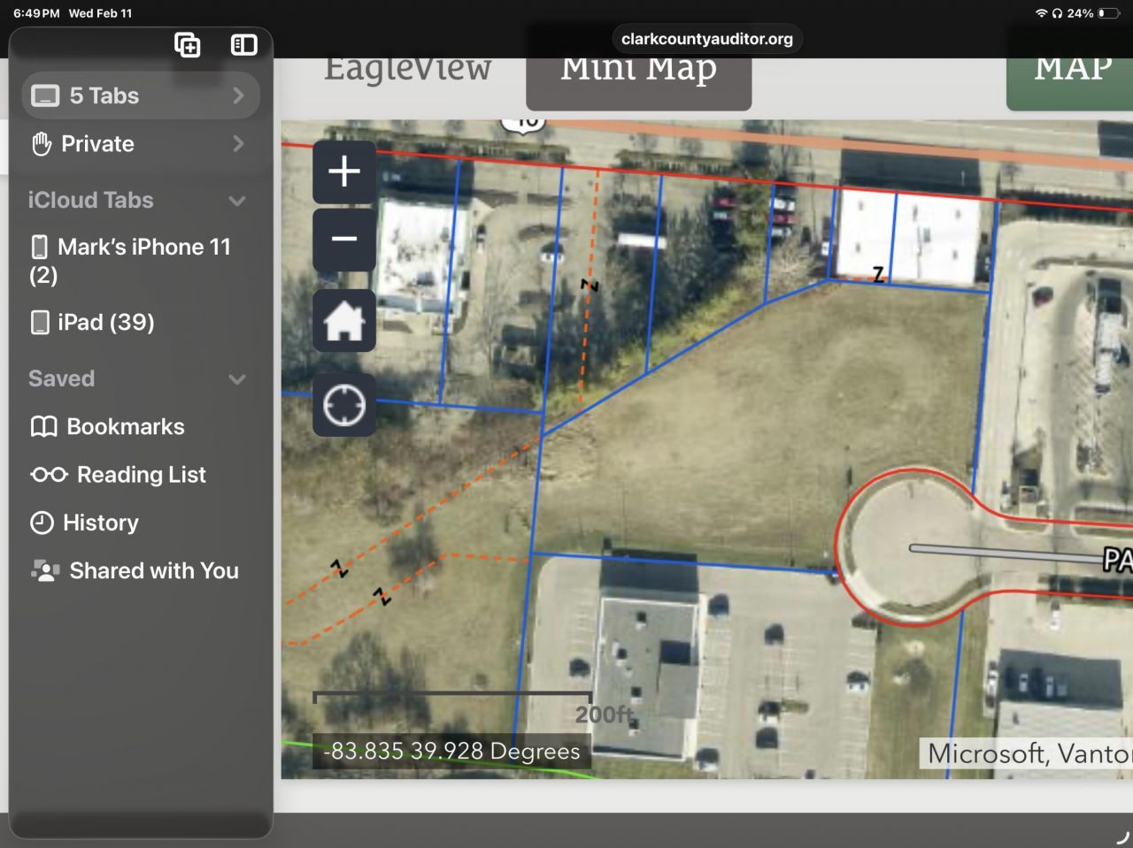Zoom out using the minus button

click(344, 240)
